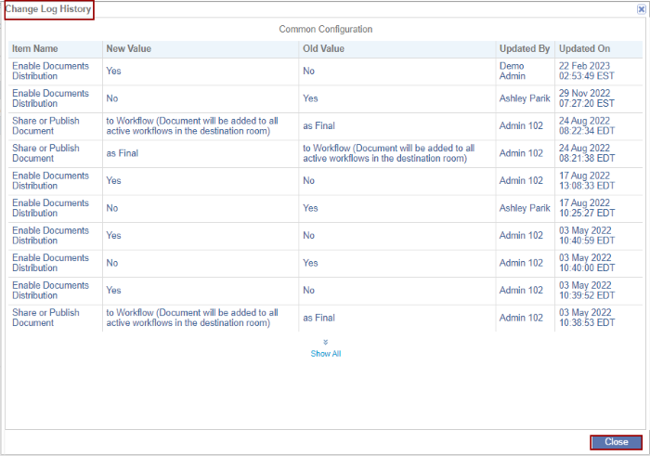Select the Demo Admin cell

pyautogui.click(x=513, y=72)
